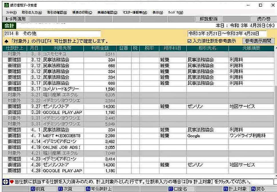Open the 帳表の印刷 menu
277x192 pixels.
[x=83, y=13]
